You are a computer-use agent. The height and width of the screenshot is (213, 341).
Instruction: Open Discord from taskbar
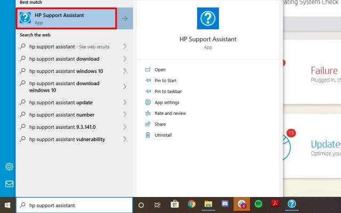coord(225,204)
